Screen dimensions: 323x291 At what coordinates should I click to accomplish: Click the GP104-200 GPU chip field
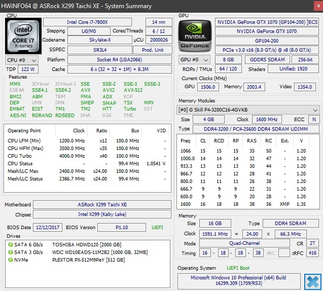[267, 41]
